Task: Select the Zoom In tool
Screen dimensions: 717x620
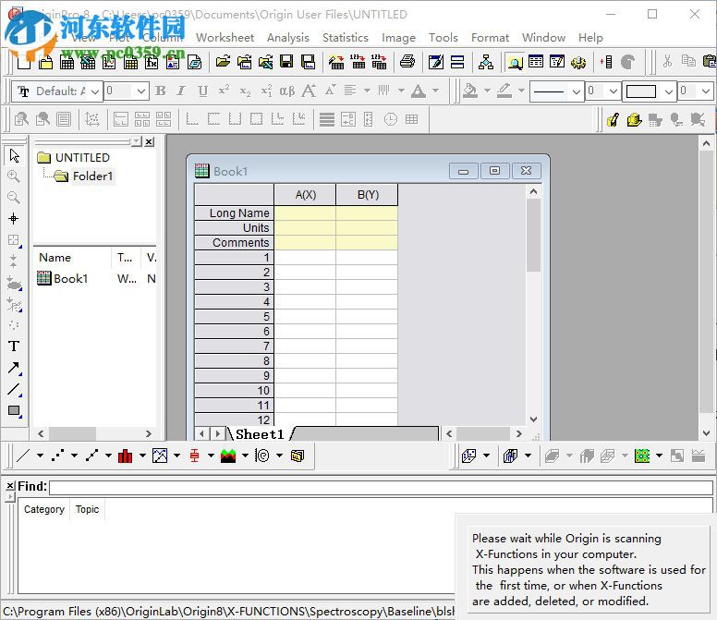Action: [13, 176]
